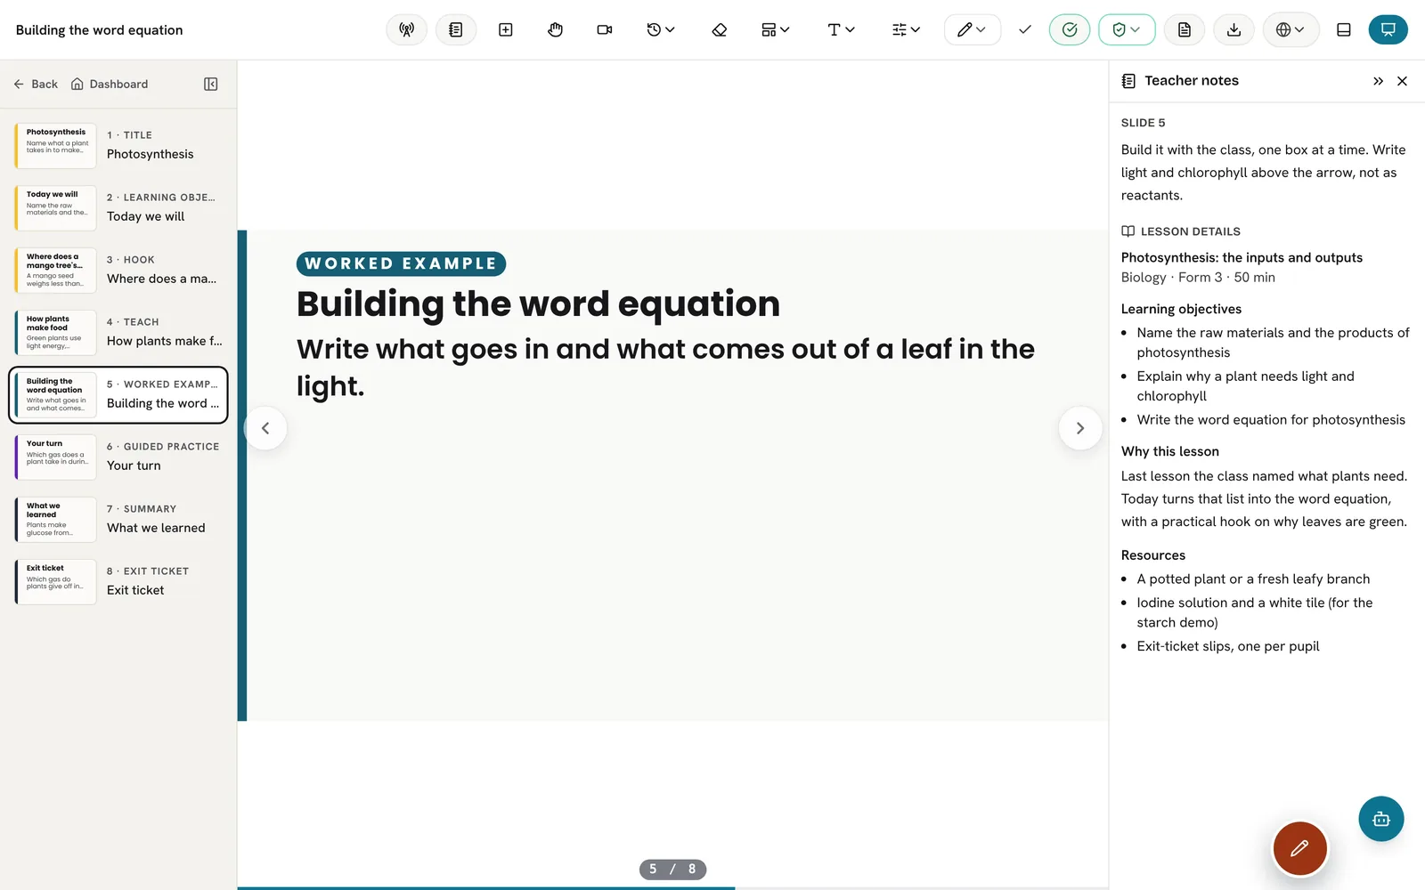
Task: Select slide 8 Exit ticket
Action: pyautogui.click(x=118, y=581)
